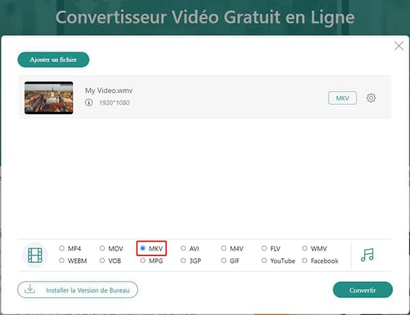Click Installer la Version de Bureau

(x=77, y=290)
